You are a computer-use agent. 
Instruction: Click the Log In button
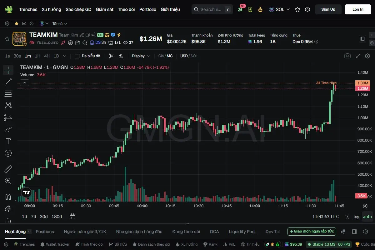(358, 9)
